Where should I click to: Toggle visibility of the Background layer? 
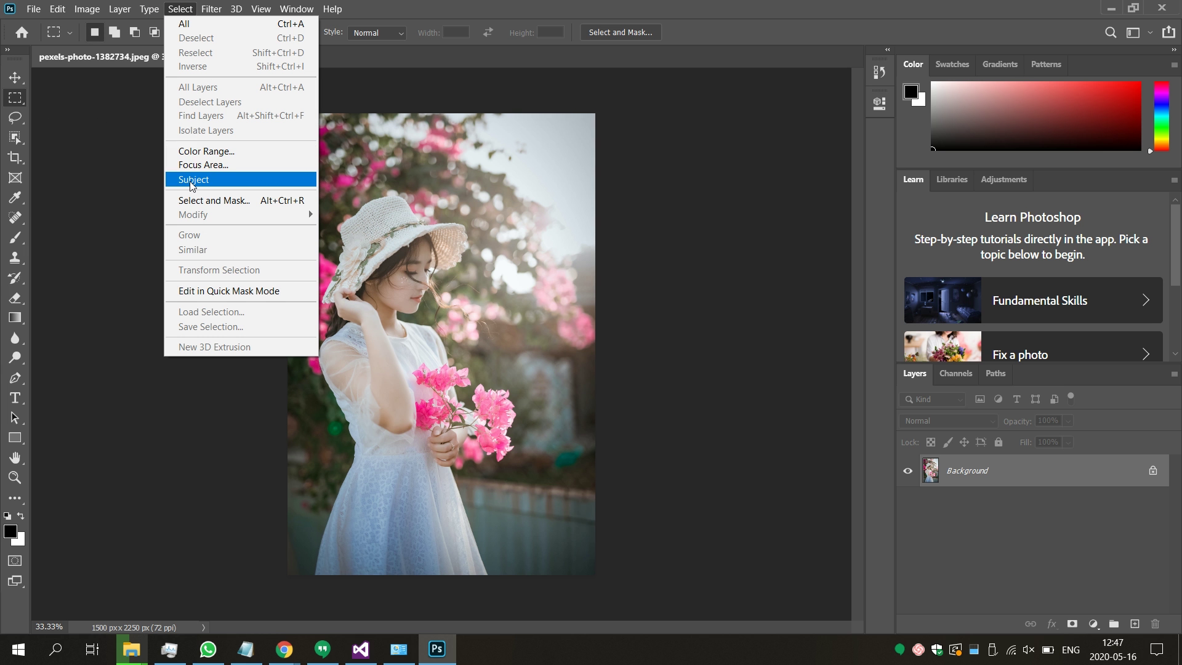point(907,470)
